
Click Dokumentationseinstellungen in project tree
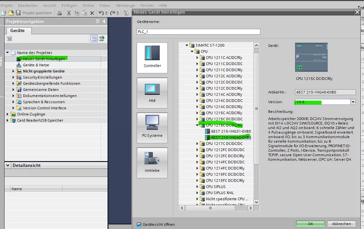pyautogui.click(x=50, y=96)
